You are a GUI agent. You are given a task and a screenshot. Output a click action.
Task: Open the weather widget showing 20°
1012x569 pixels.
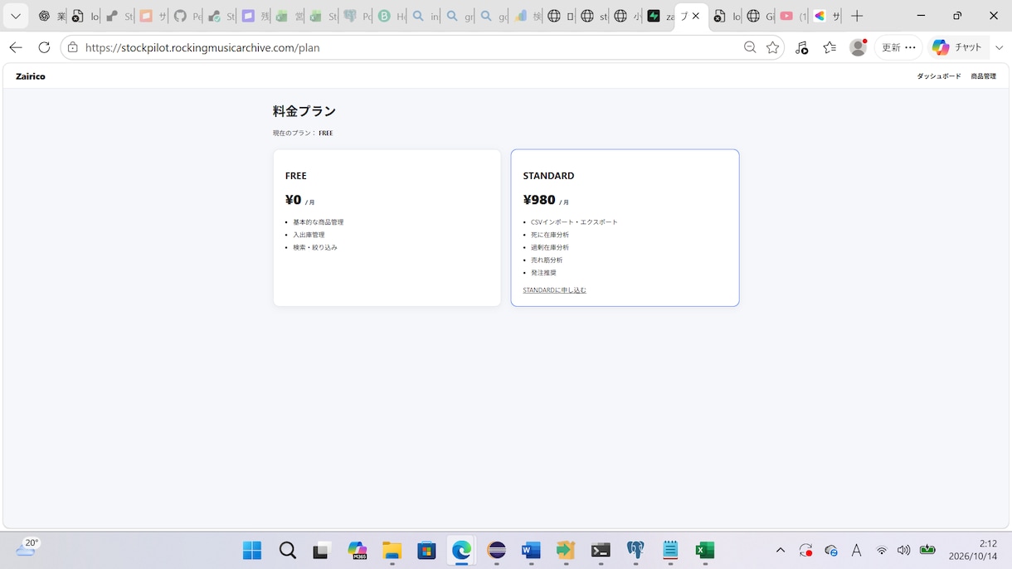coord(27,547)
